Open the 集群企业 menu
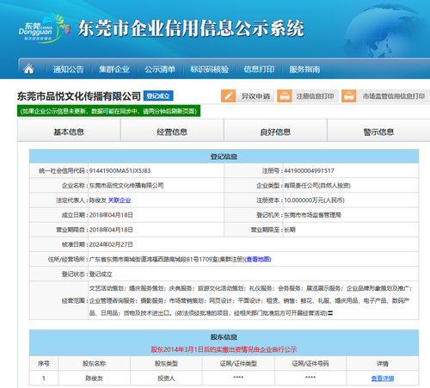 point(114,70)
